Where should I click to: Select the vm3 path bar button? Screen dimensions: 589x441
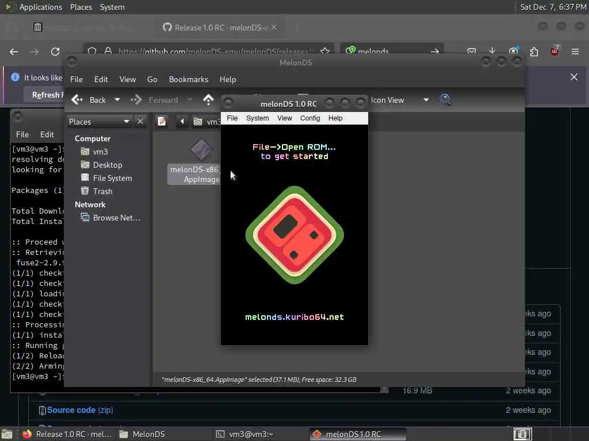point(206,122)
